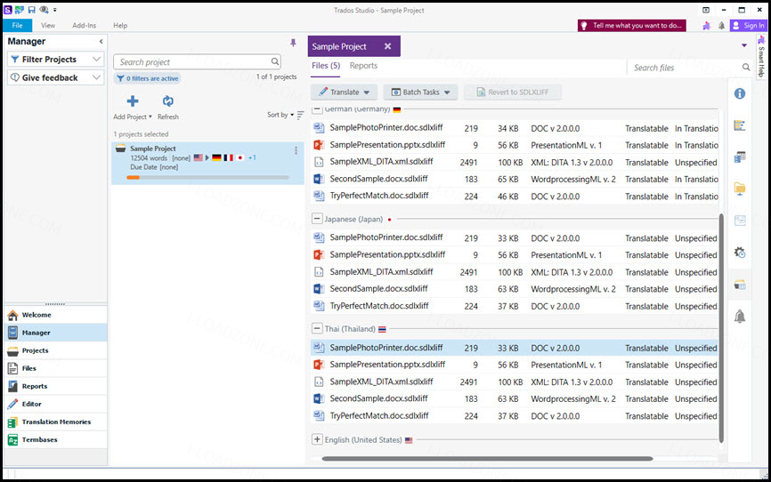Image resolution: width=771 pixels, height=482 pixels.
Task: Go to the Reports view in left navigation
Action: pyautogui.click(x=55, y=386)
